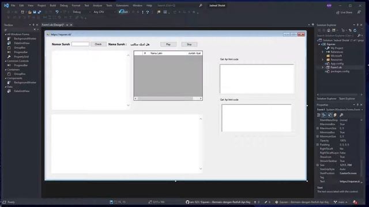Collapse the Equran project node
Viewport: 369px width, 207px height.
coord(319,44)
